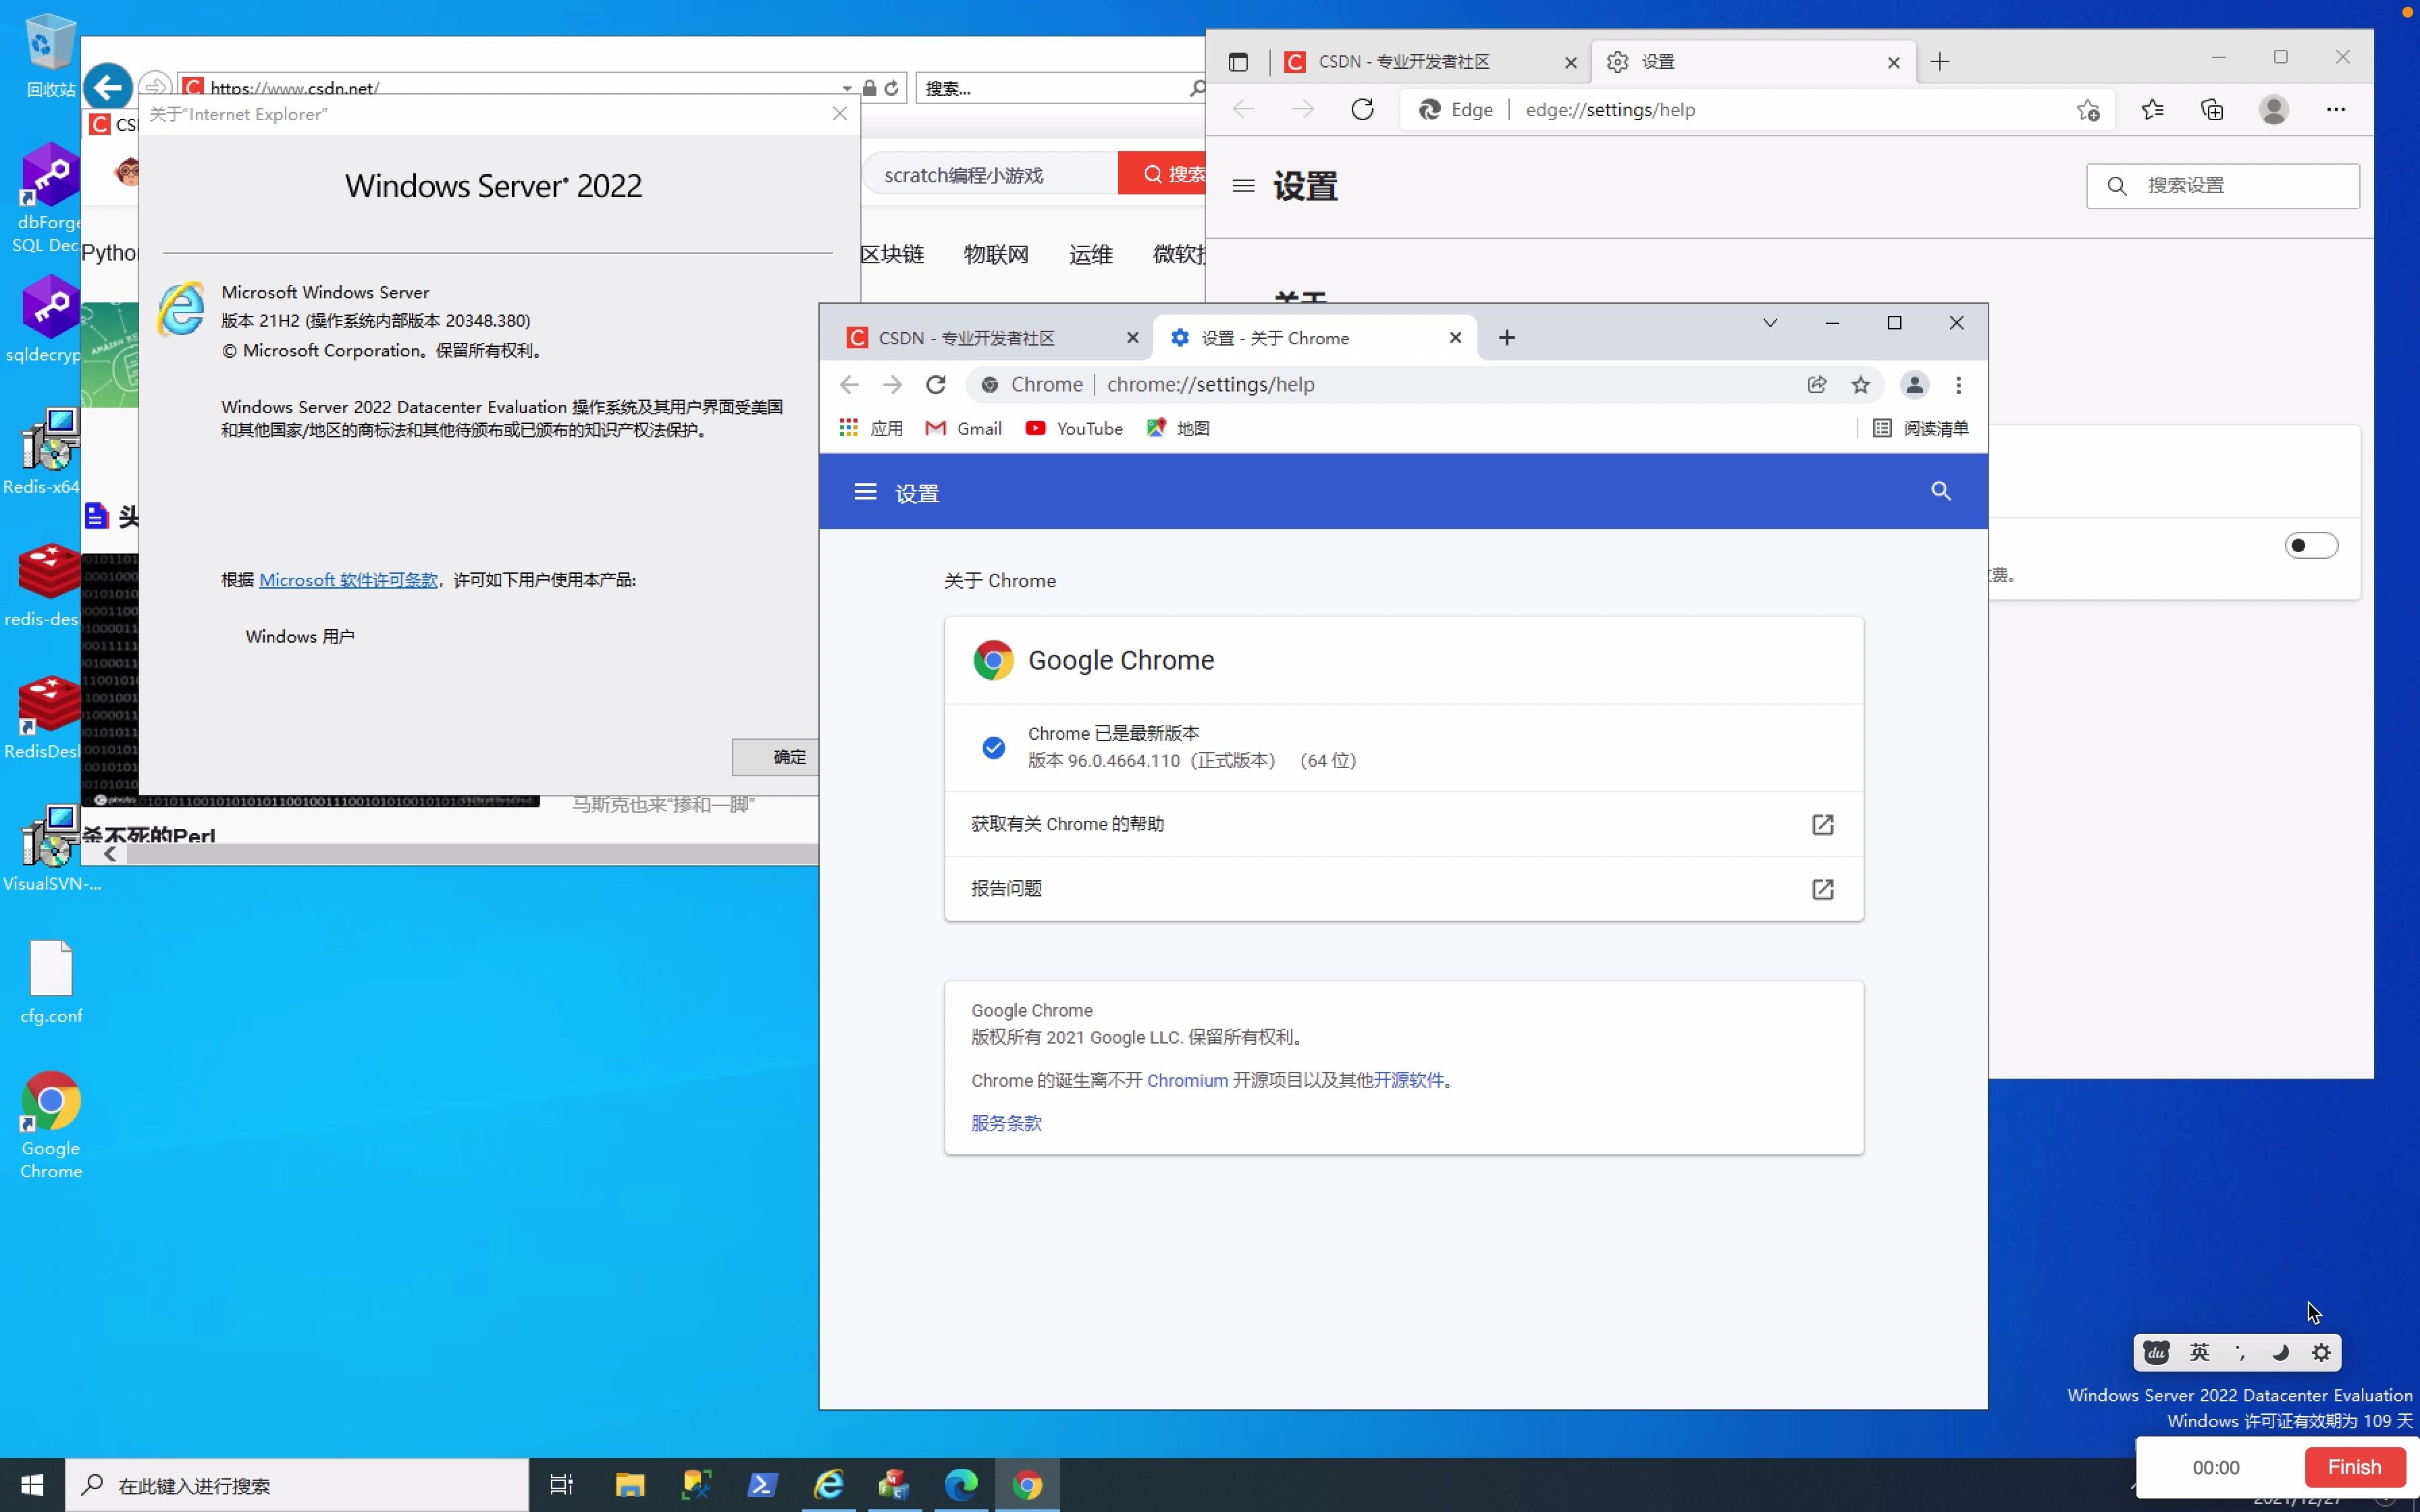The height and width of the screenshot is (1512, 2420).
Task: Follow the Chromium open source link
Action: click(x=1187, y=1080)
